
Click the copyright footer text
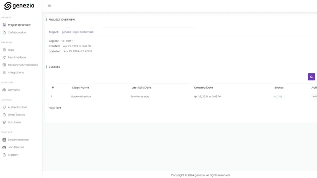(200, 175)
